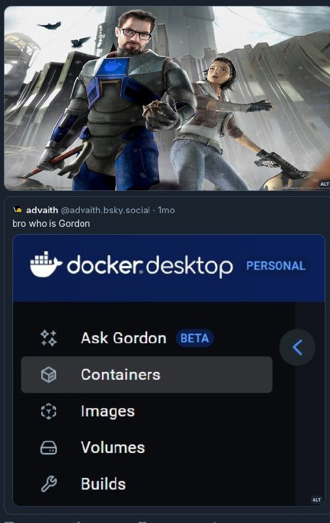Screen dimensions: 330x523
Task: Click the Images dashed cube icon
Action: pos(48,411)
